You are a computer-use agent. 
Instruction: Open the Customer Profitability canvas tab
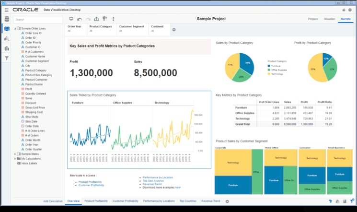pyautogui.click(x=126, y=201)
